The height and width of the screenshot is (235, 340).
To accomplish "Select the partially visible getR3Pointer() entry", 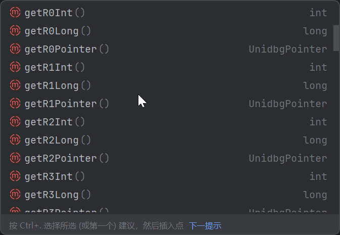I will [x=167, y=210].
